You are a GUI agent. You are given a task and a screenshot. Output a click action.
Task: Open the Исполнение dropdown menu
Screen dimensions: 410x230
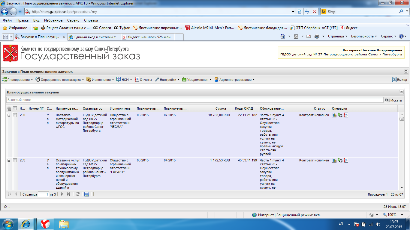[x=100, y=80]
